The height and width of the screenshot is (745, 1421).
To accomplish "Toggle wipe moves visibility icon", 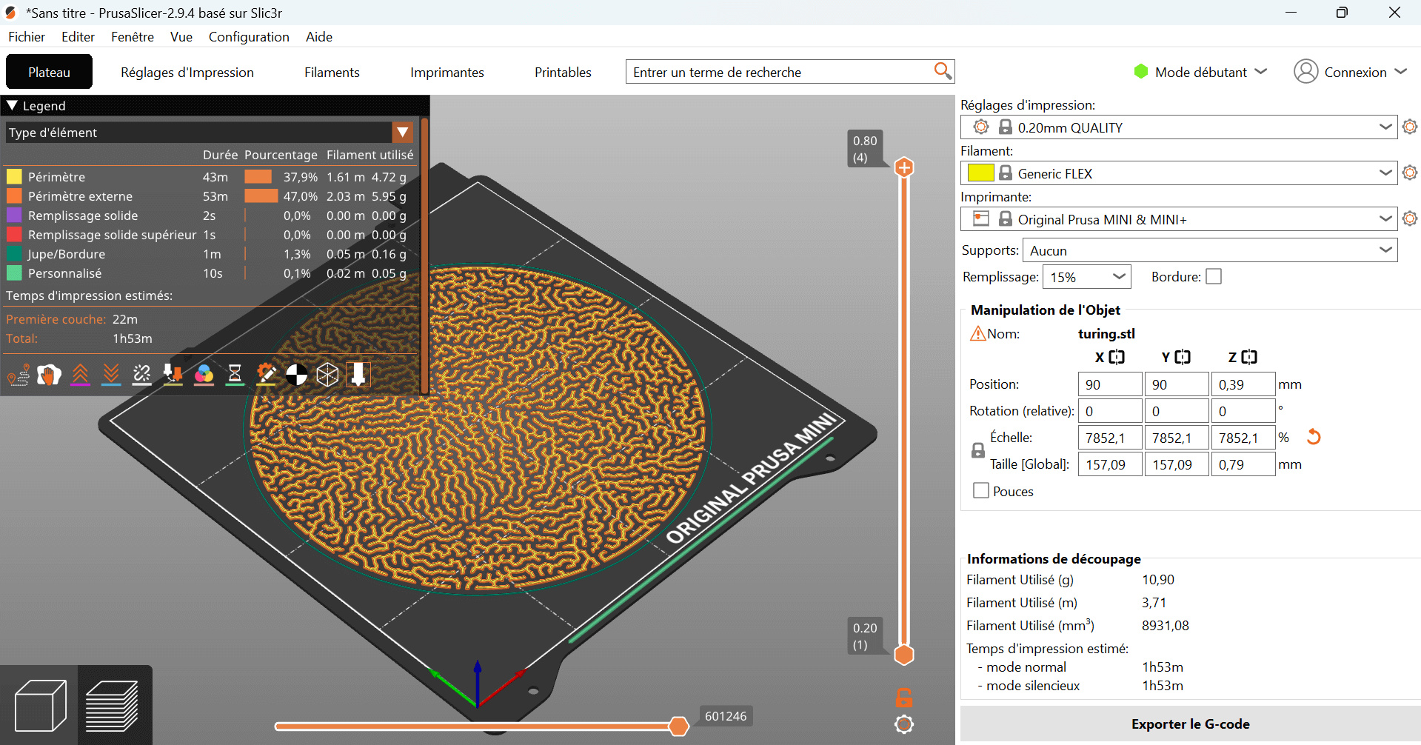I will pos(50,375).
